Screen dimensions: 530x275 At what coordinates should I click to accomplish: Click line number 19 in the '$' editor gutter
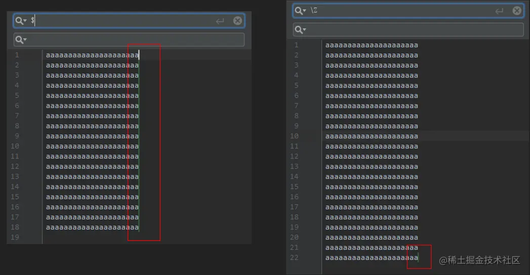coord(15,238)
